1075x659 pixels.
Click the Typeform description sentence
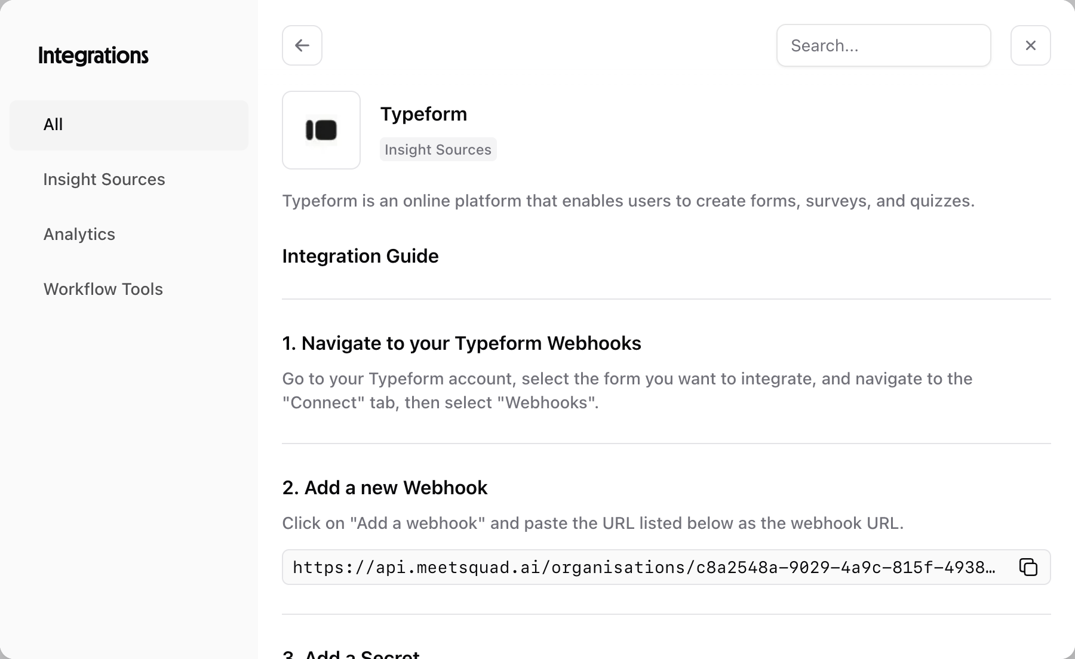pos(628,201)
